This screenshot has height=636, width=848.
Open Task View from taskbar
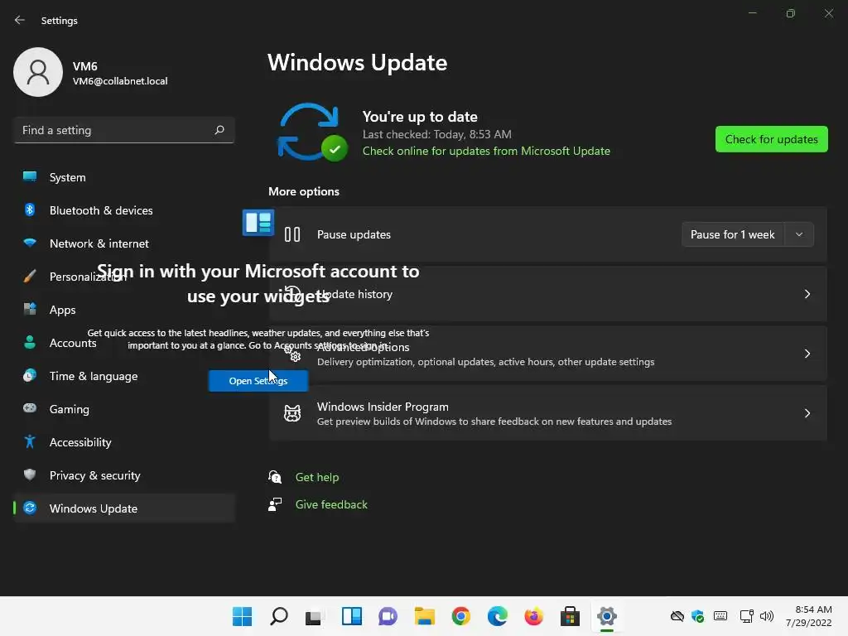pyautogui.click(x=314, y=616)
